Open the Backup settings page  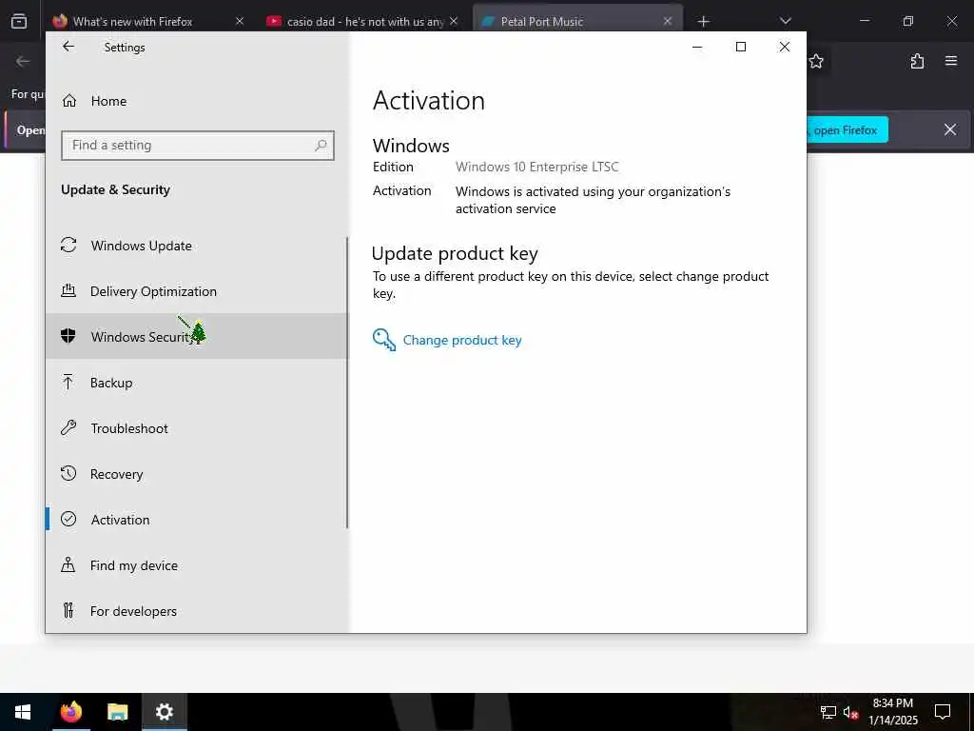[197, 383]
